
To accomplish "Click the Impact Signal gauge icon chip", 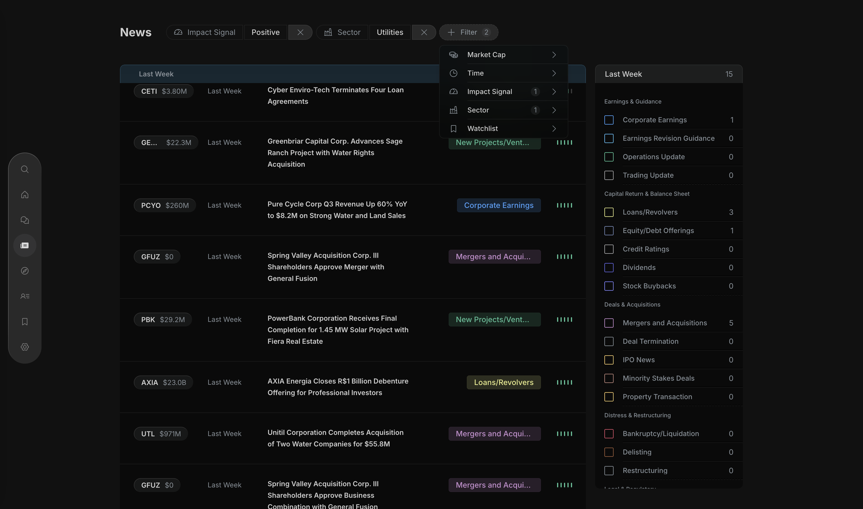I will 178,32.
